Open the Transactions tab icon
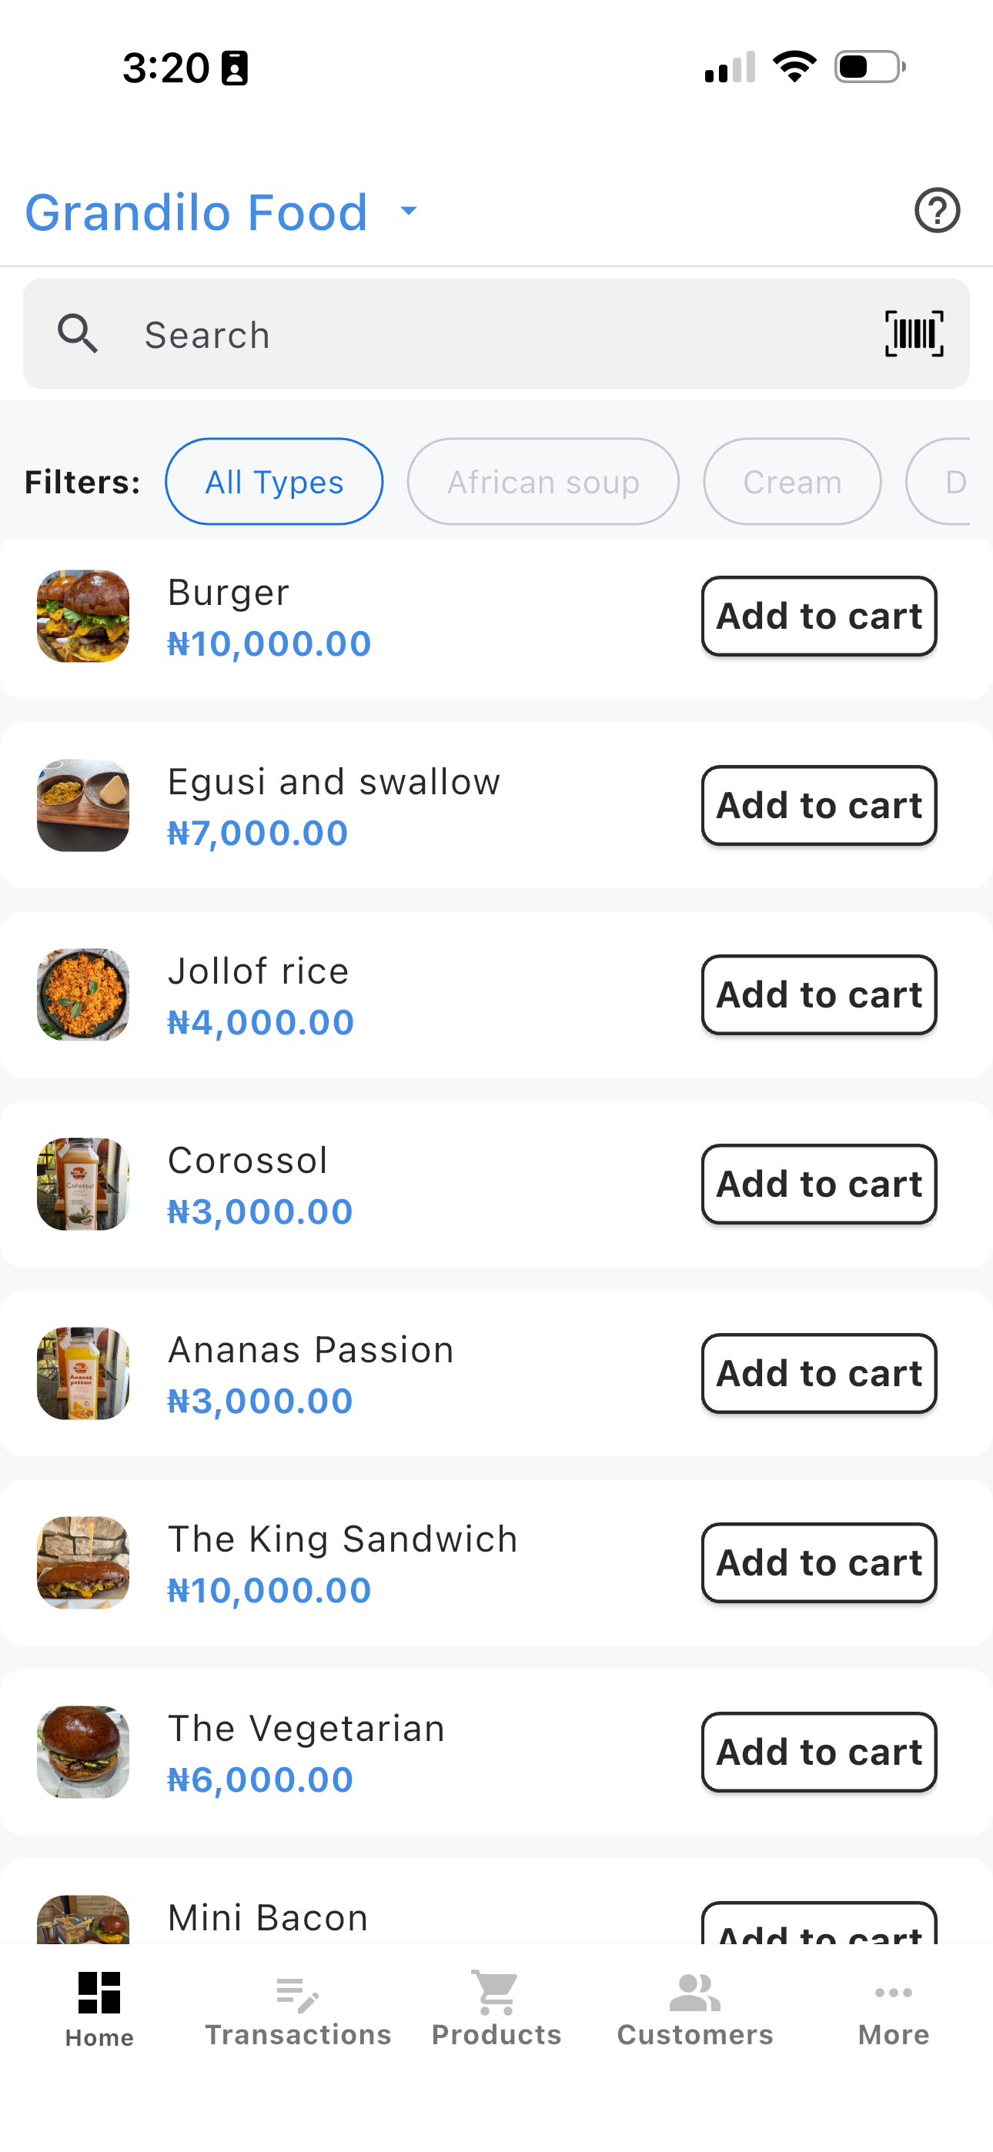The width and height of the screenshot is (993, 2152). (298, 1994)
